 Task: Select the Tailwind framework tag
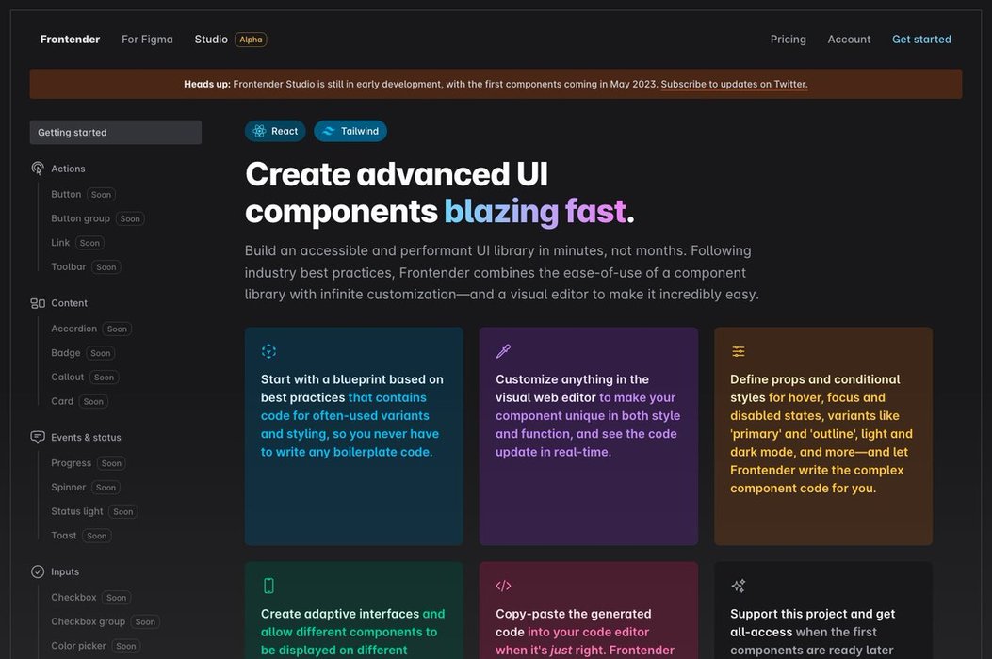350,131
